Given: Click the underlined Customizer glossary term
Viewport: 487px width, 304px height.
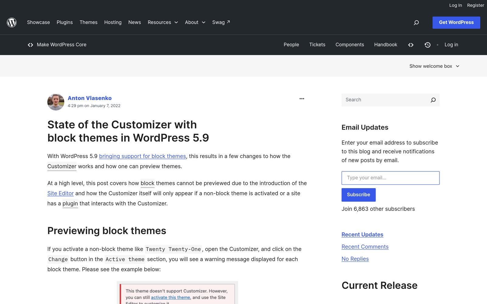Looking at the screenshot, I should click(62, 166).
